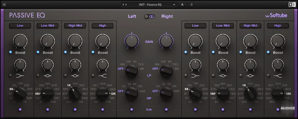The image size is (298, 119).
Task: Toggle left Low band shelf shape LED
Action: click(10, 75)
